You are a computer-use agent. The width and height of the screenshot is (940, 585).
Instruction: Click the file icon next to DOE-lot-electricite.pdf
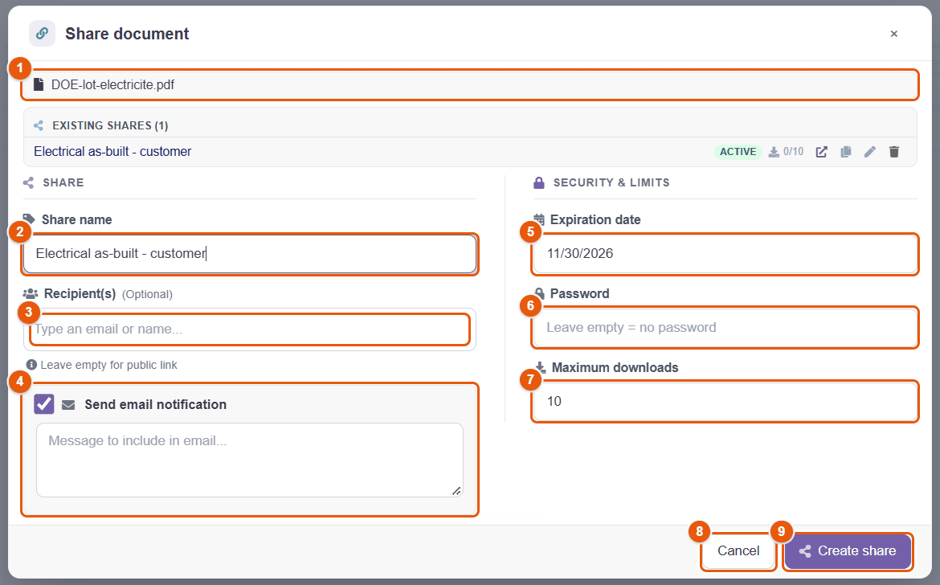pyautogui.click(x=39, y=84)
